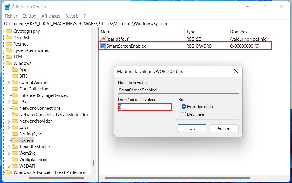Click the key tree's horizontal scrollbar
The height and width of the screenshot is (183, 292).
[x=57, y=178]
